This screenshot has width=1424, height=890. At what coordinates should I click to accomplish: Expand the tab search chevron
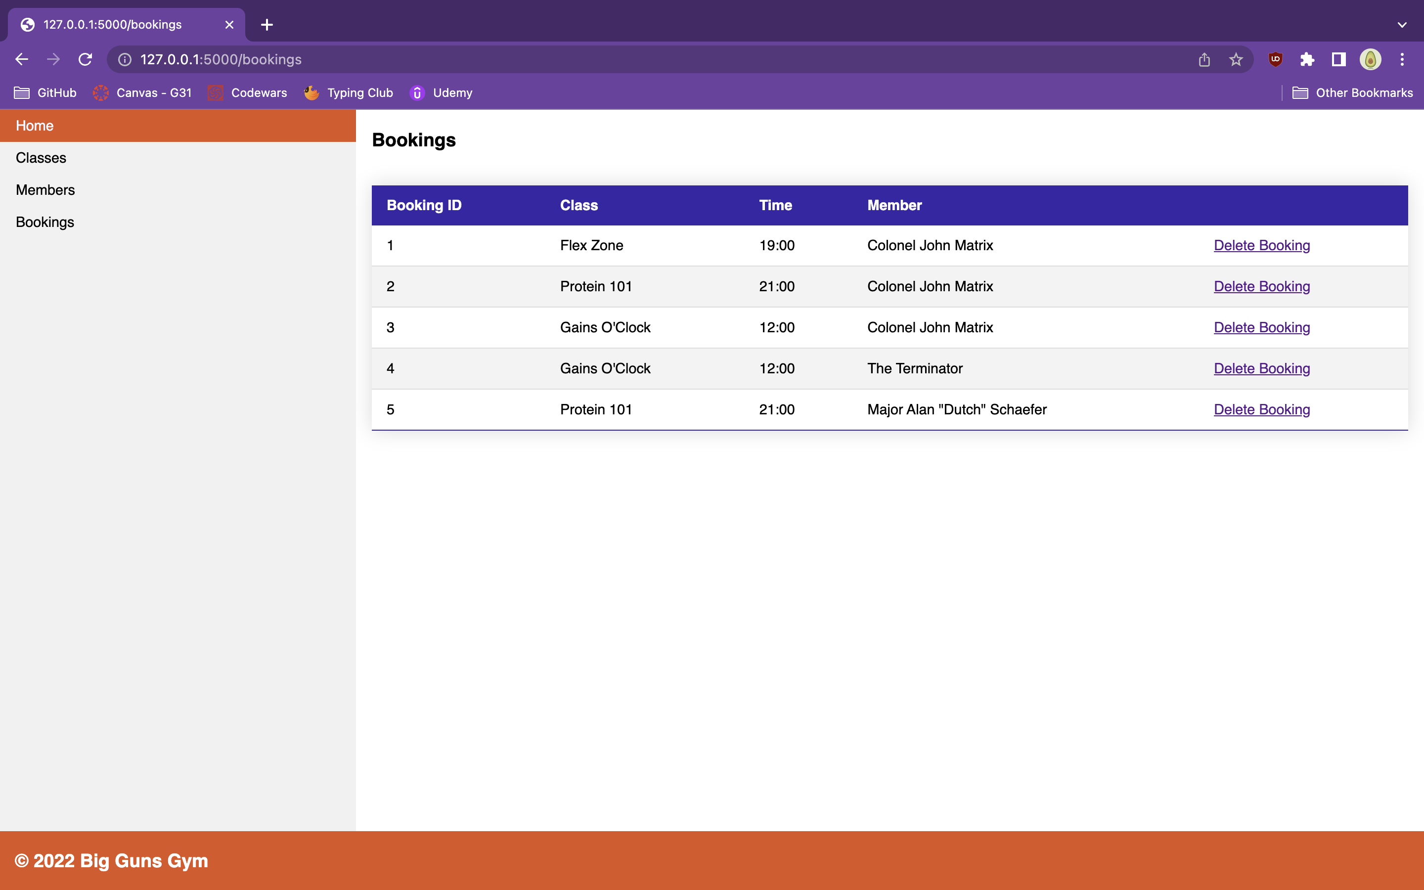tap(1402, 25)
